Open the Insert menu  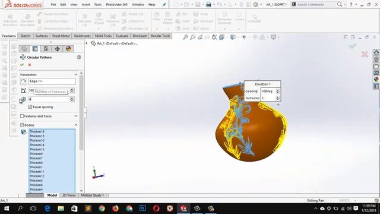pos(85,4)
